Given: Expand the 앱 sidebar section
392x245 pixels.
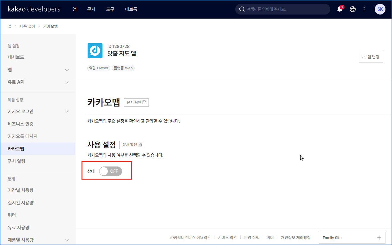Looking at the screenshot, I should click(x=67, y=70).
